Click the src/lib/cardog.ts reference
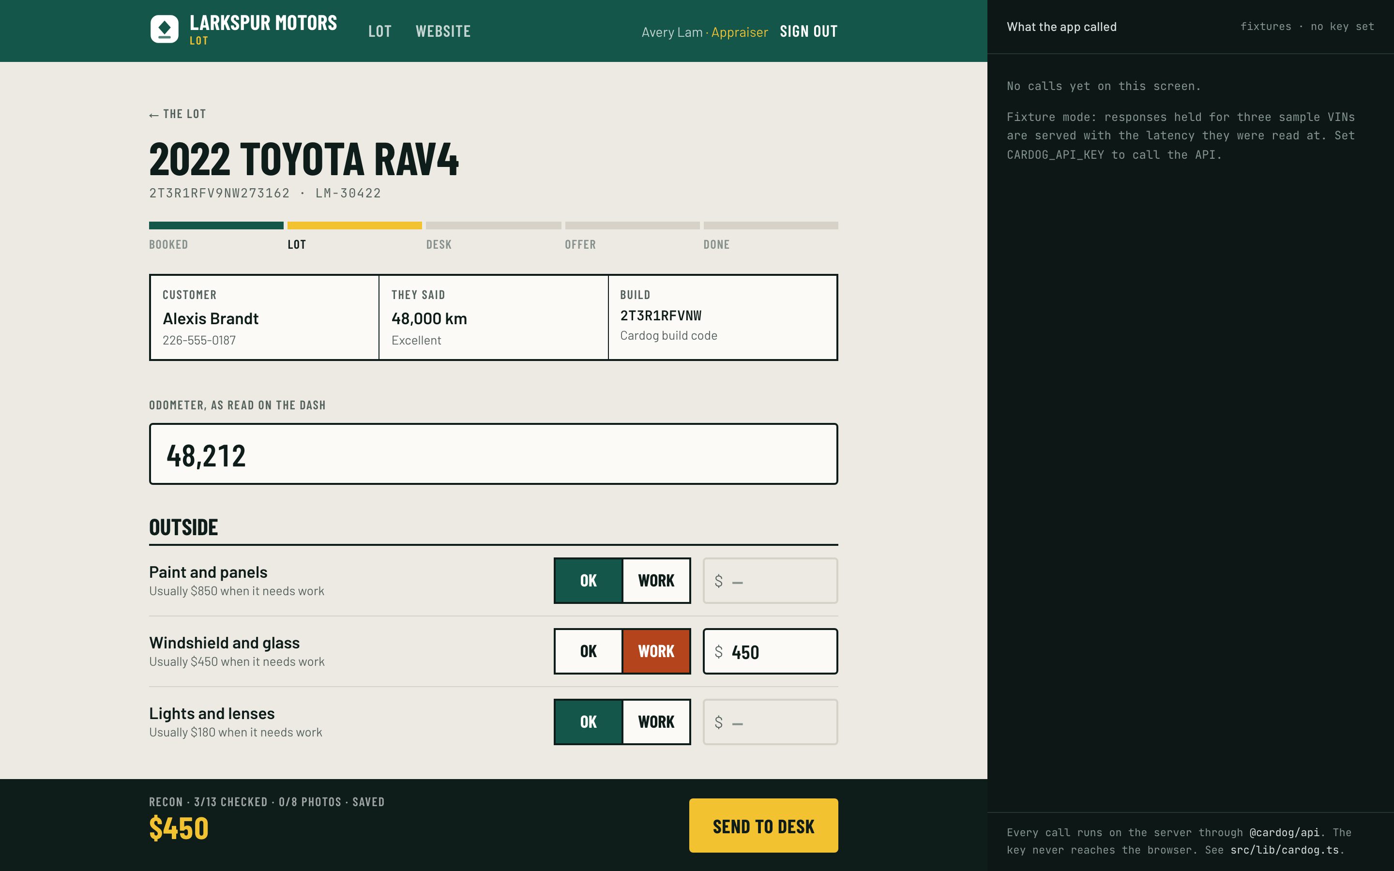Screen dimensions: 1394x871 (x=1284, y=850)
